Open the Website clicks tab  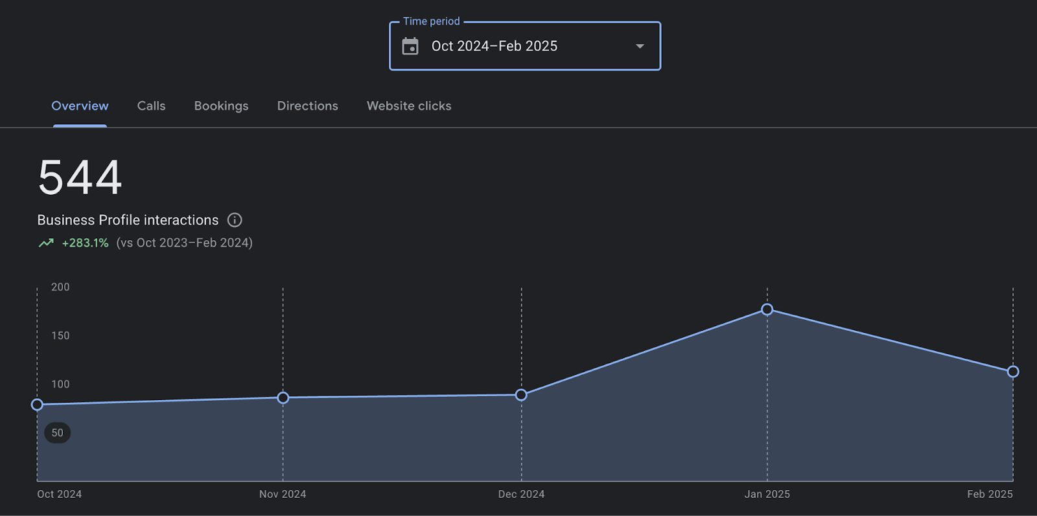point(408,106)
